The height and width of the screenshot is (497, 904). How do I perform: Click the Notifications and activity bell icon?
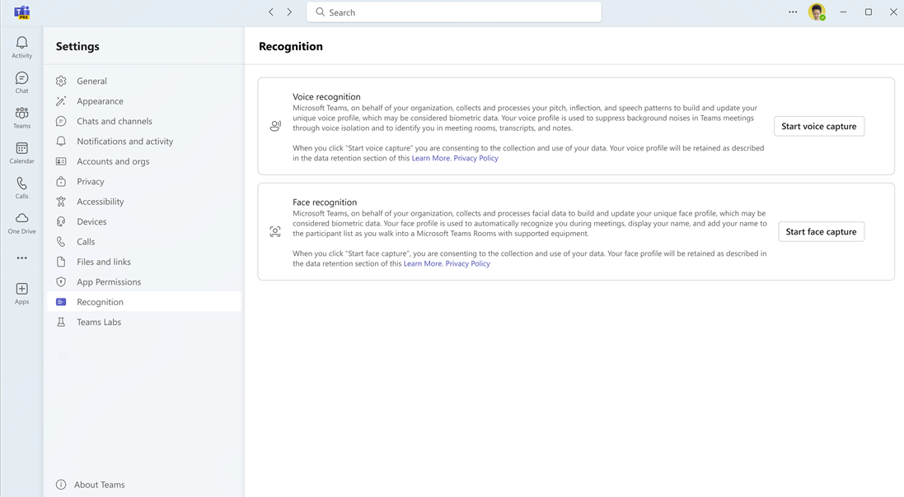coord(61,142)
